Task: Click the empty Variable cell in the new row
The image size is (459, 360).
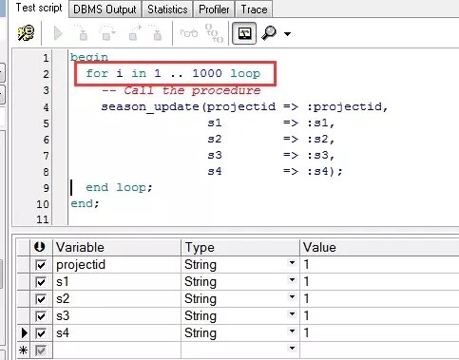Action: coord(117,351)
